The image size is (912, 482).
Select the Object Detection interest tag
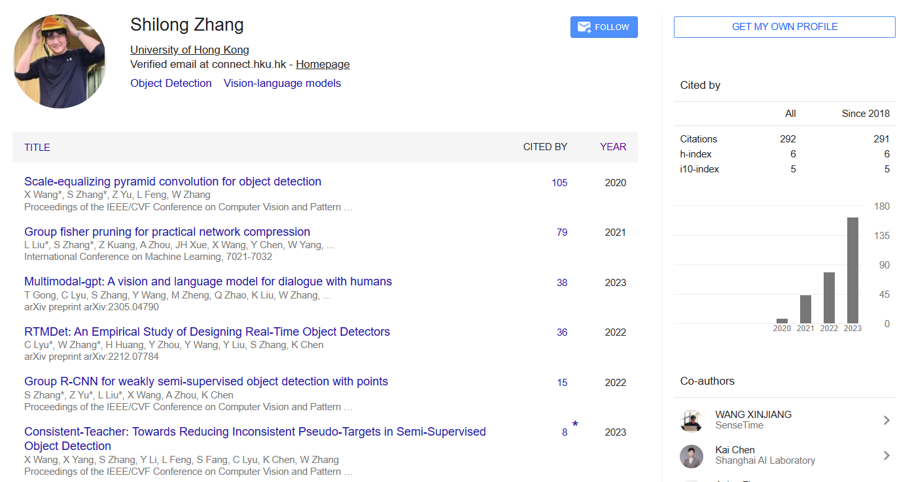coord(171,83)
